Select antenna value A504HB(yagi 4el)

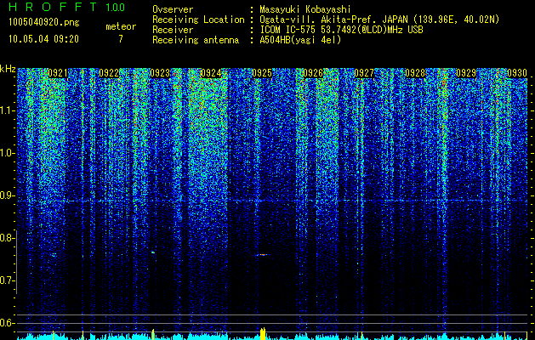click(x=300, y=40)
